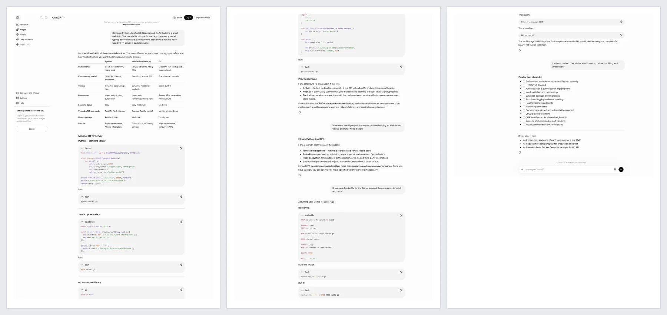Check 'Authentication & authorization implemented' box

click(524, 89)
